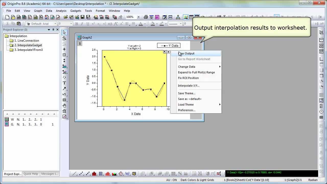Select the Draw Data points tool
327x184 pixels.
(64, 77)
